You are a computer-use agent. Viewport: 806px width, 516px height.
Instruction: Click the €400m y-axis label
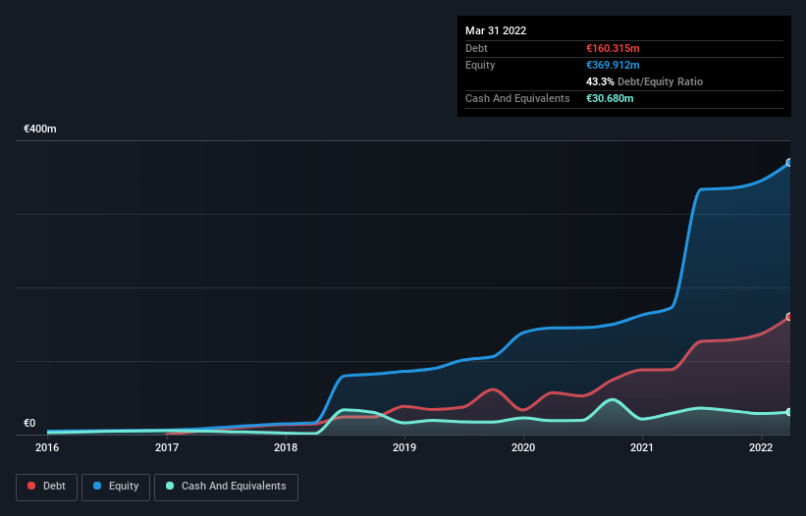pyautogui.click(x=40, y=129)
